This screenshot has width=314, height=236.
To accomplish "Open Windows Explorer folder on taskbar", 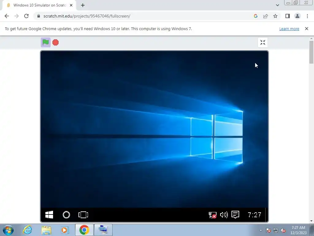I will 46,230.
